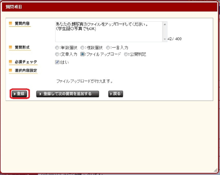Click the orange marker icon beside 必須チェック
The image size is (220, 175).
coord(11,62)
